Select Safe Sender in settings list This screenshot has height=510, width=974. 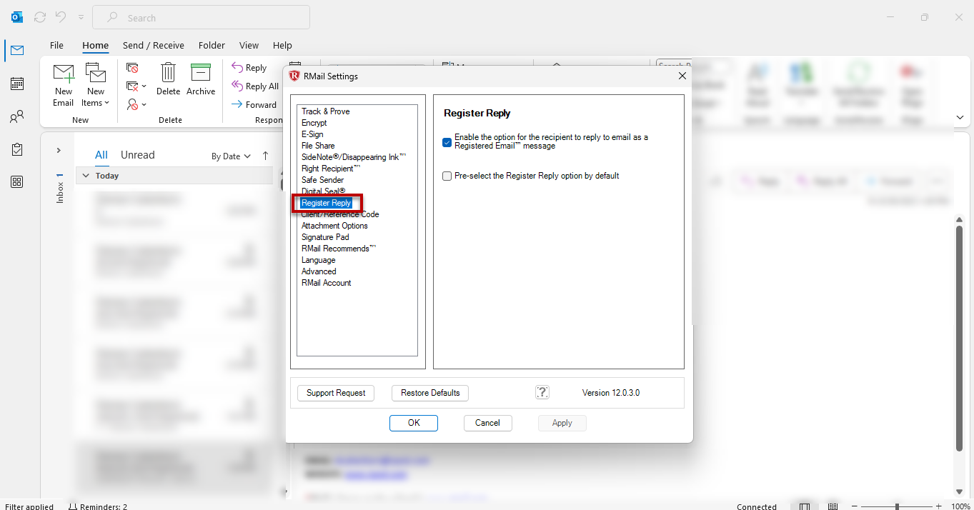[322, 180]
